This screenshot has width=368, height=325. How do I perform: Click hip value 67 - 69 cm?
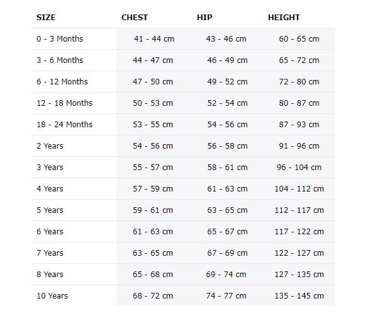coord(227,253)
